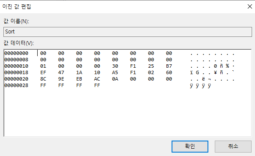
Task: Click the 취소 (Cancel) button
Action: coord(233,147)
